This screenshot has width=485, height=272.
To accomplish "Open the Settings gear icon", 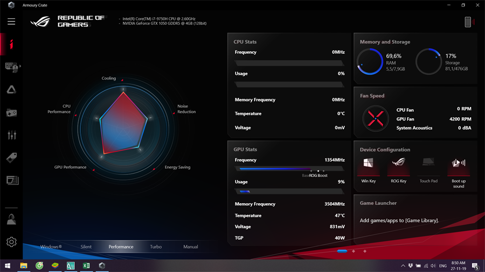I will [11, 242].
